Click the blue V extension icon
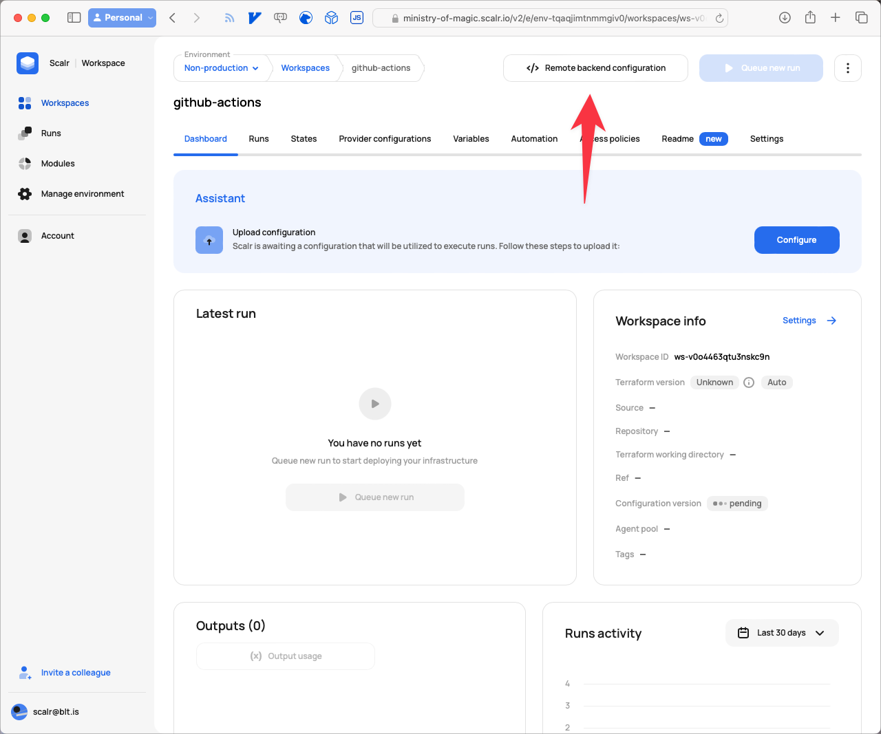 click(255, 18)
